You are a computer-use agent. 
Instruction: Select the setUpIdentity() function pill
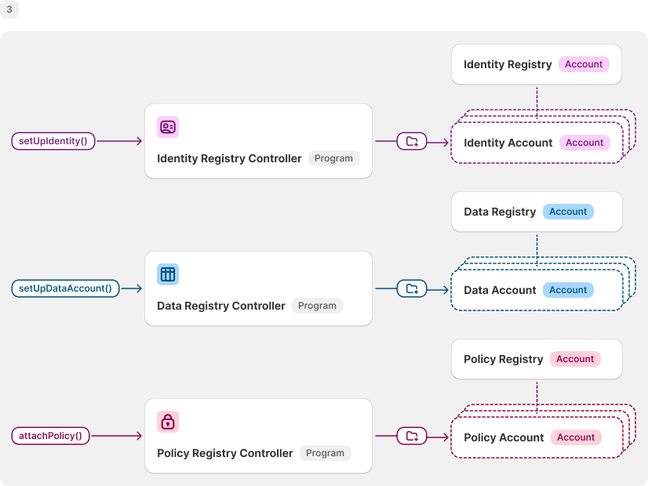click(53, 141)
